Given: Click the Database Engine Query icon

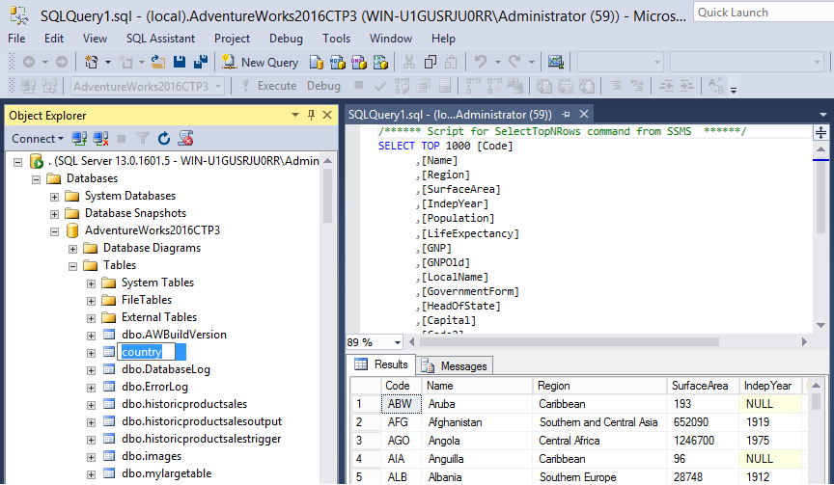Looking at the screenshot, I should point(316,62).
